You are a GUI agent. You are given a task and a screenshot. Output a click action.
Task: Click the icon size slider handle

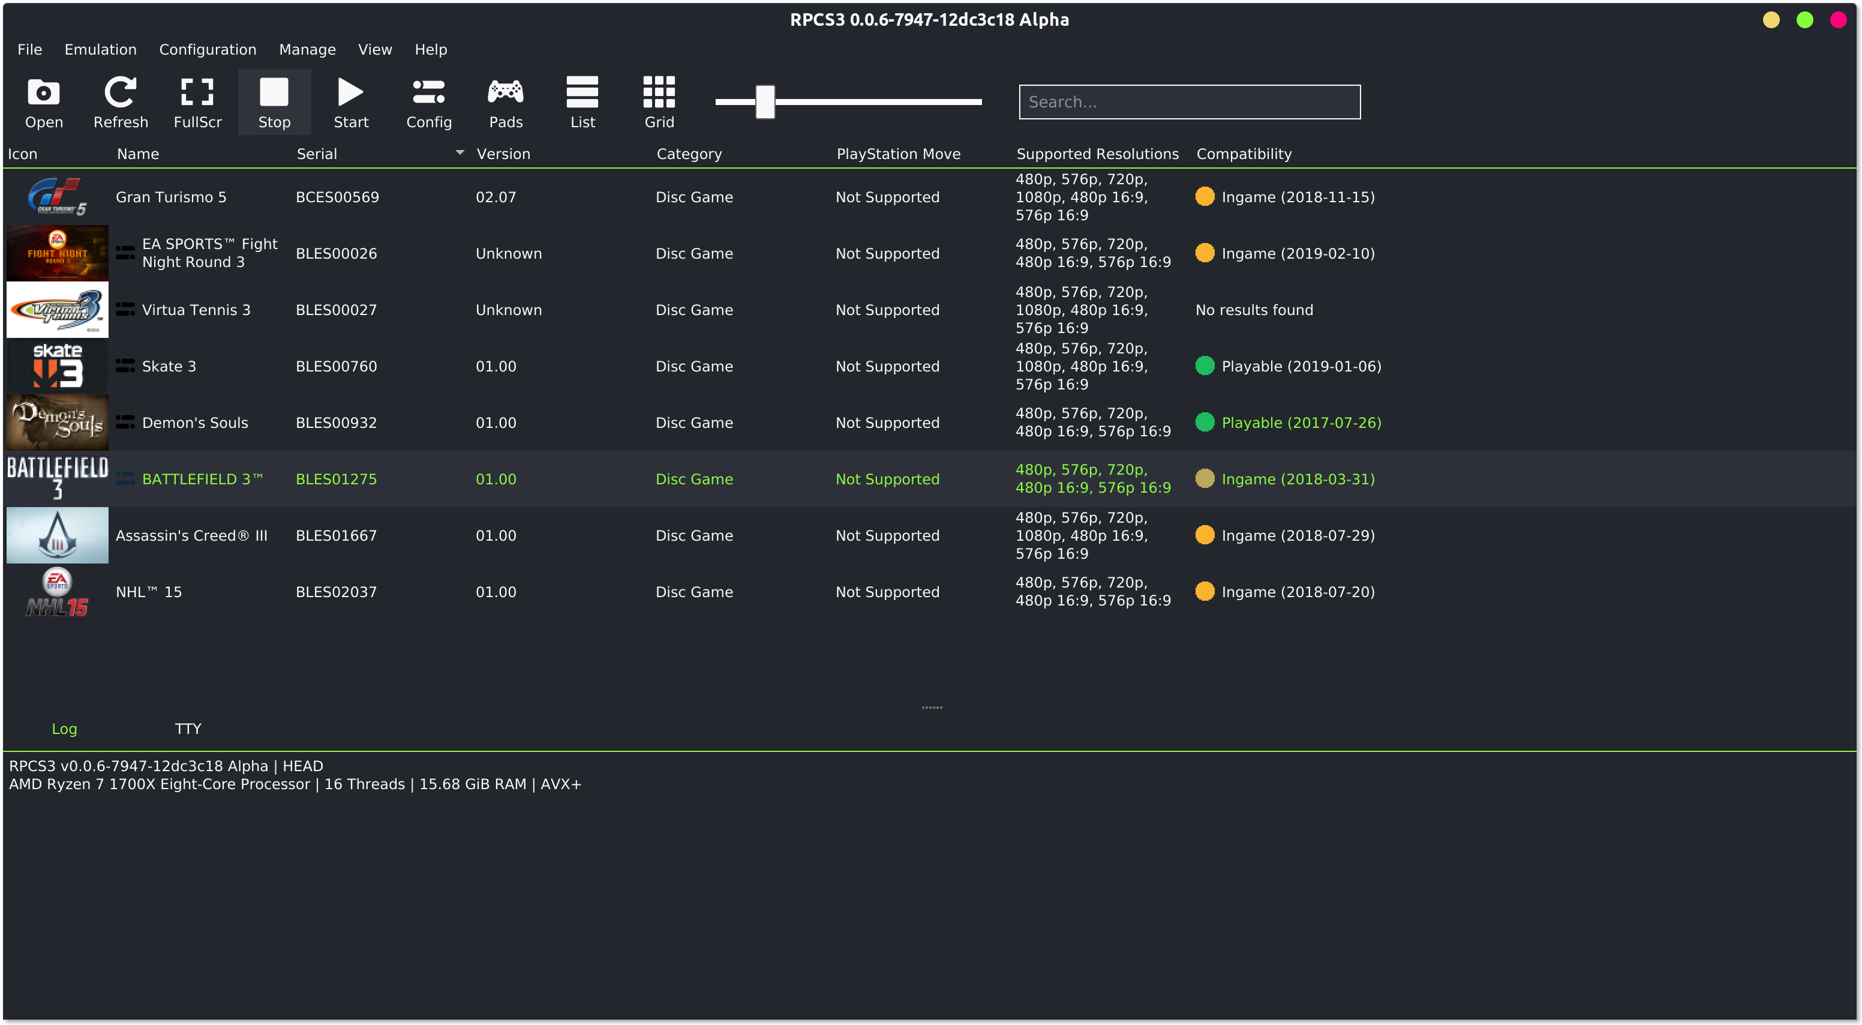(x=765, y=101)
